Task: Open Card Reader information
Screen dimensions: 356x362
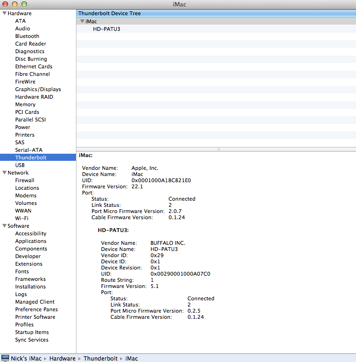Action: [30, 44]
